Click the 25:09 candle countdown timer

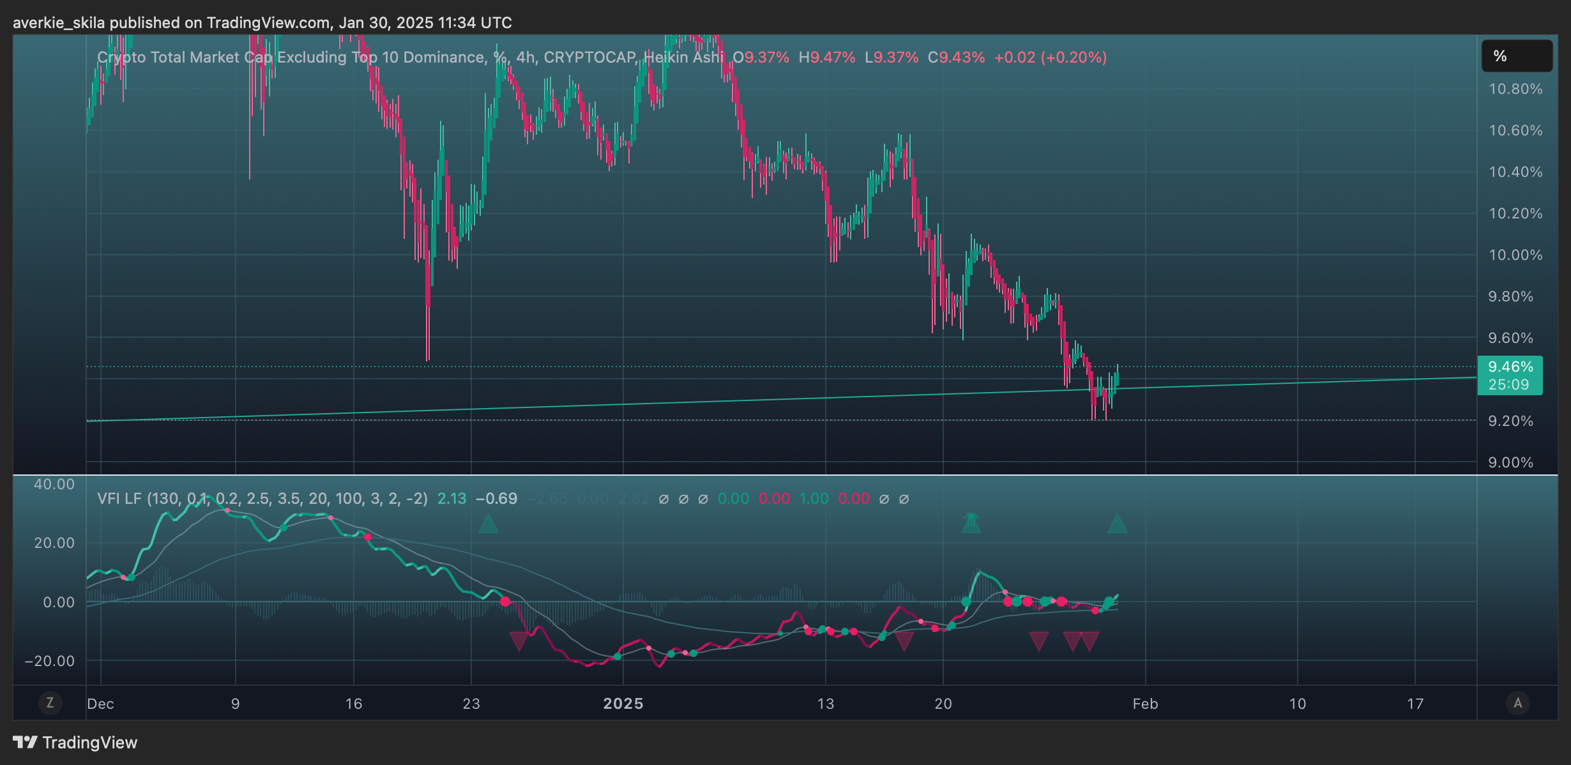click(1508, 384)
